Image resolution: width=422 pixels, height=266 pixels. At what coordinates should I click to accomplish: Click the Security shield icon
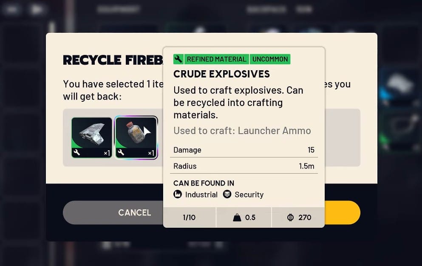(x=227, y=194)
